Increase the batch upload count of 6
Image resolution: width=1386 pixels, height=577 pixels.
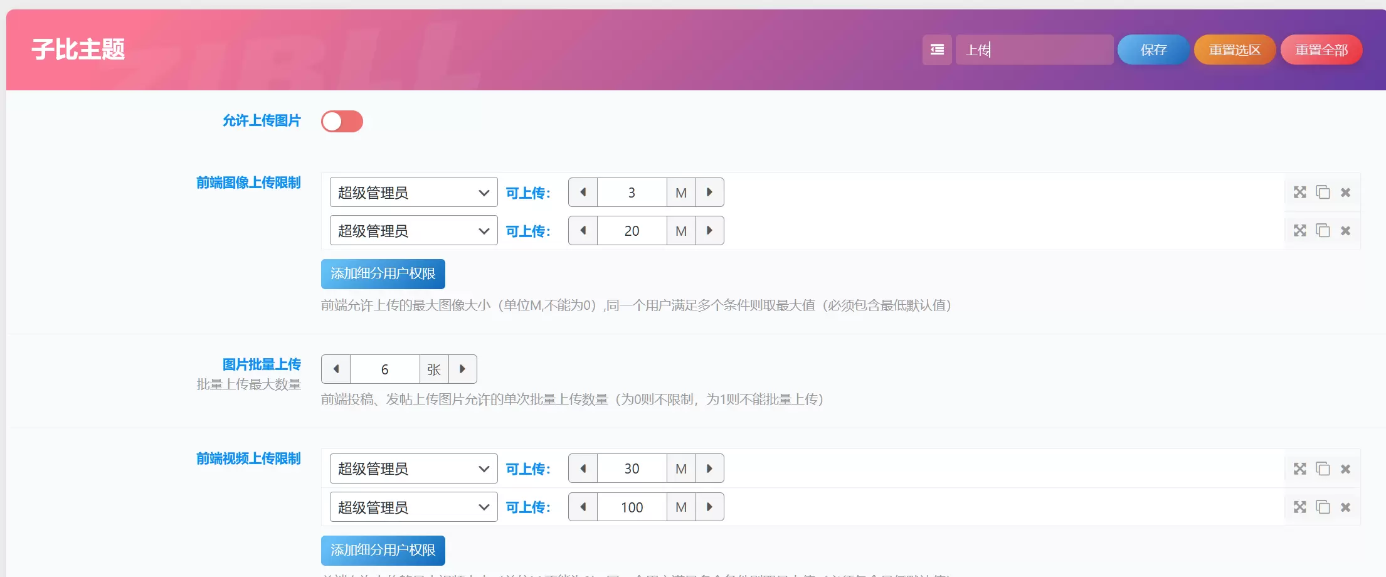click(463, 369)
